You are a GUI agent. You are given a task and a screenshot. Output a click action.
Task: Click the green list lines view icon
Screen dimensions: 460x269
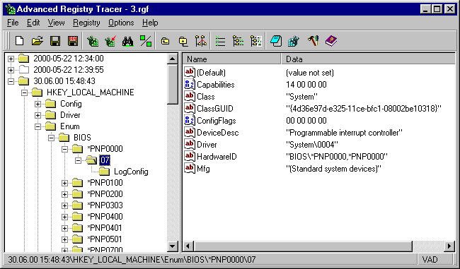220,41
